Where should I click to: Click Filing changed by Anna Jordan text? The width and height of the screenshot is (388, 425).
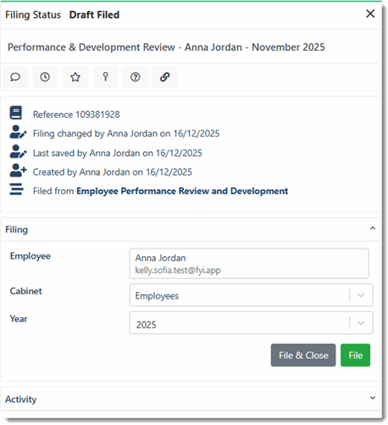click(126, 133)
